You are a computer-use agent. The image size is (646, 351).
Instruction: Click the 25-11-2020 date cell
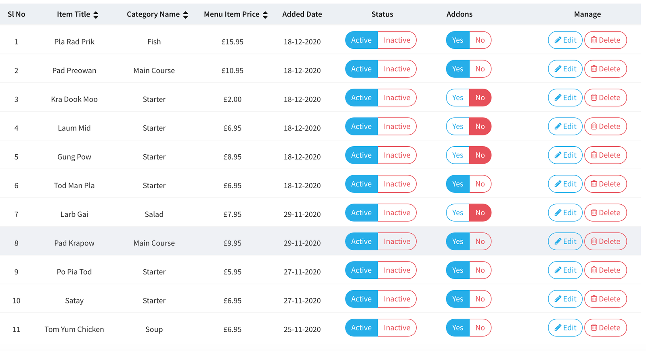tap(302, 329)
